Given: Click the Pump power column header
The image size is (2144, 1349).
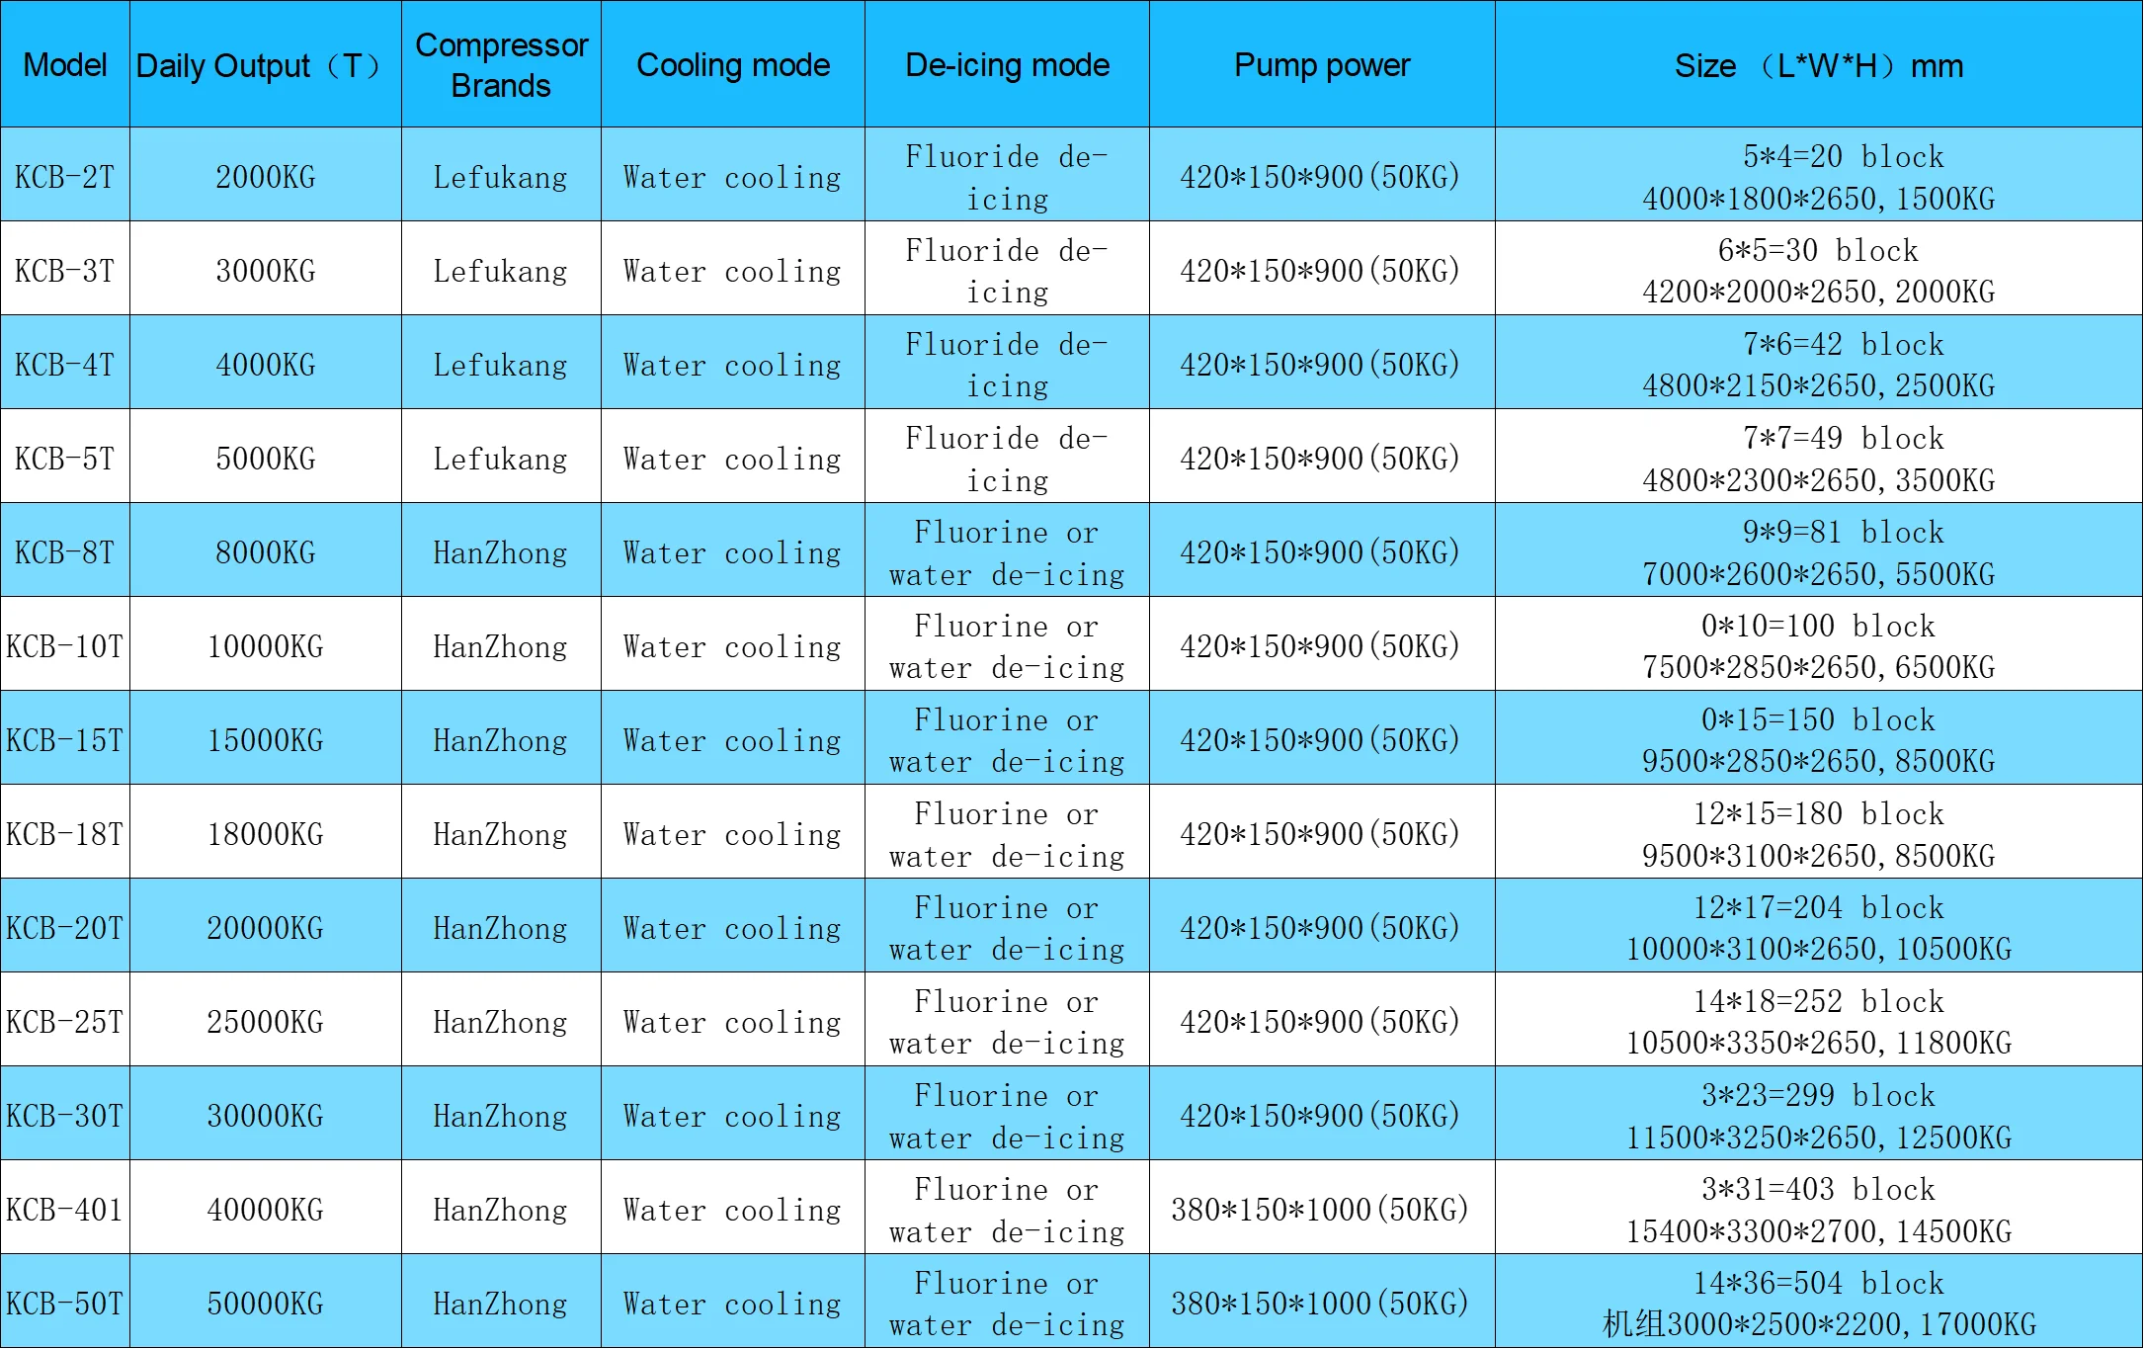Looking at the screenshot, I should pos(1322,65).
